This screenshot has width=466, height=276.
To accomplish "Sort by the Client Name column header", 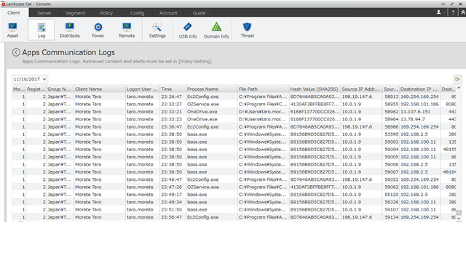I will coord(100,89).
